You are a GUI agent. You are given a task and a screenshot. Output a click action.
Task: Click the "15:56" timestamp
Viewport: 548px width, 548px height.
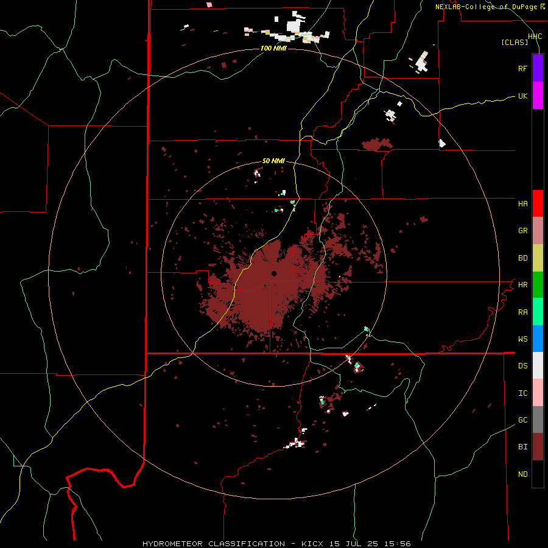tap(396, 544)
